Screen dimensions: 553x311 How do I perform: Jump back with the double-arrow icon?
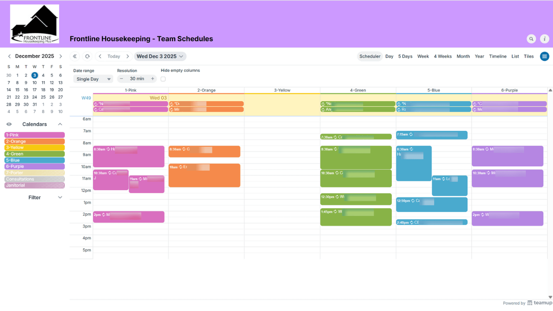(75, 57)
